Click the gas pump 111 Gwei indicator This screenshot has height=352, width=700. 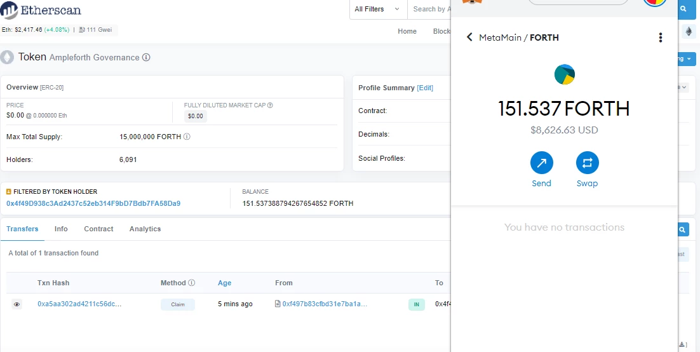[x=95, y=30]
